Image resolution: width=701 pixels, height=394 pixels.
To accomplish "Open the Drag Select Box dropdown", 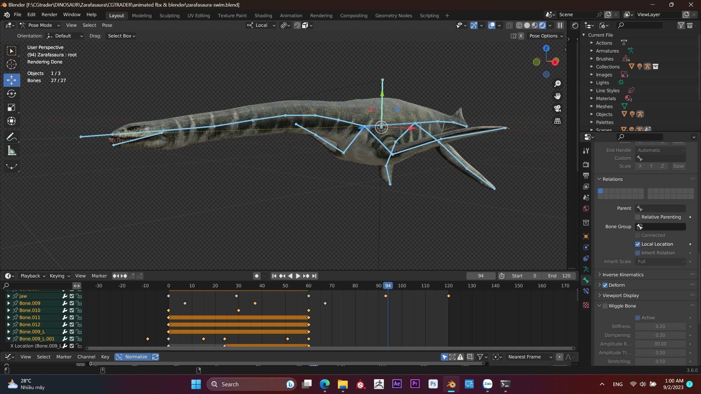I will tap(121, 36).
